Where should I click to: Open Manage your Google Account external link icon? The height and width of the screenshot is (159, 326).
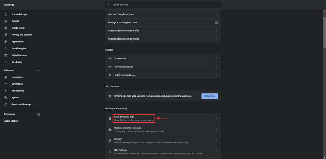[216, 23]
